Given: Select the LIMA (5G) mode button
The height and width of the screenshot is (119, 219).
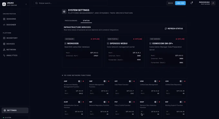Looking at the screenshot, I should pyautogui.click(x=180, y=3).
